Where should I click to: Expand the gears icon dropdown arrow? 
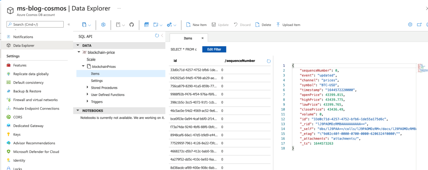(x=175, y=25)
